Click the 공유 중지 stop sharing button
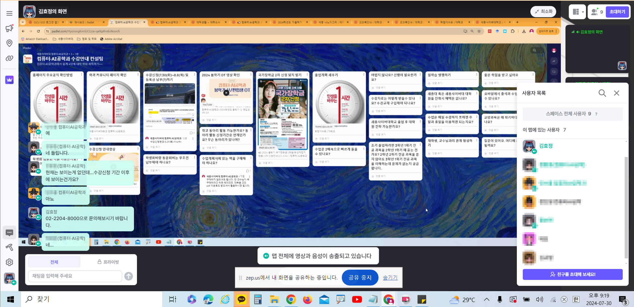The width and height of the screenshot is (634, 307). pyautogui.click(x=360, y=278)
